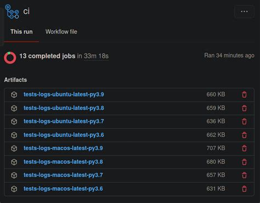This screenshot has width=260, height=203.
Task: Click the 33m 18s duration text
Action: pyautogui.click(x=96, y=56)
